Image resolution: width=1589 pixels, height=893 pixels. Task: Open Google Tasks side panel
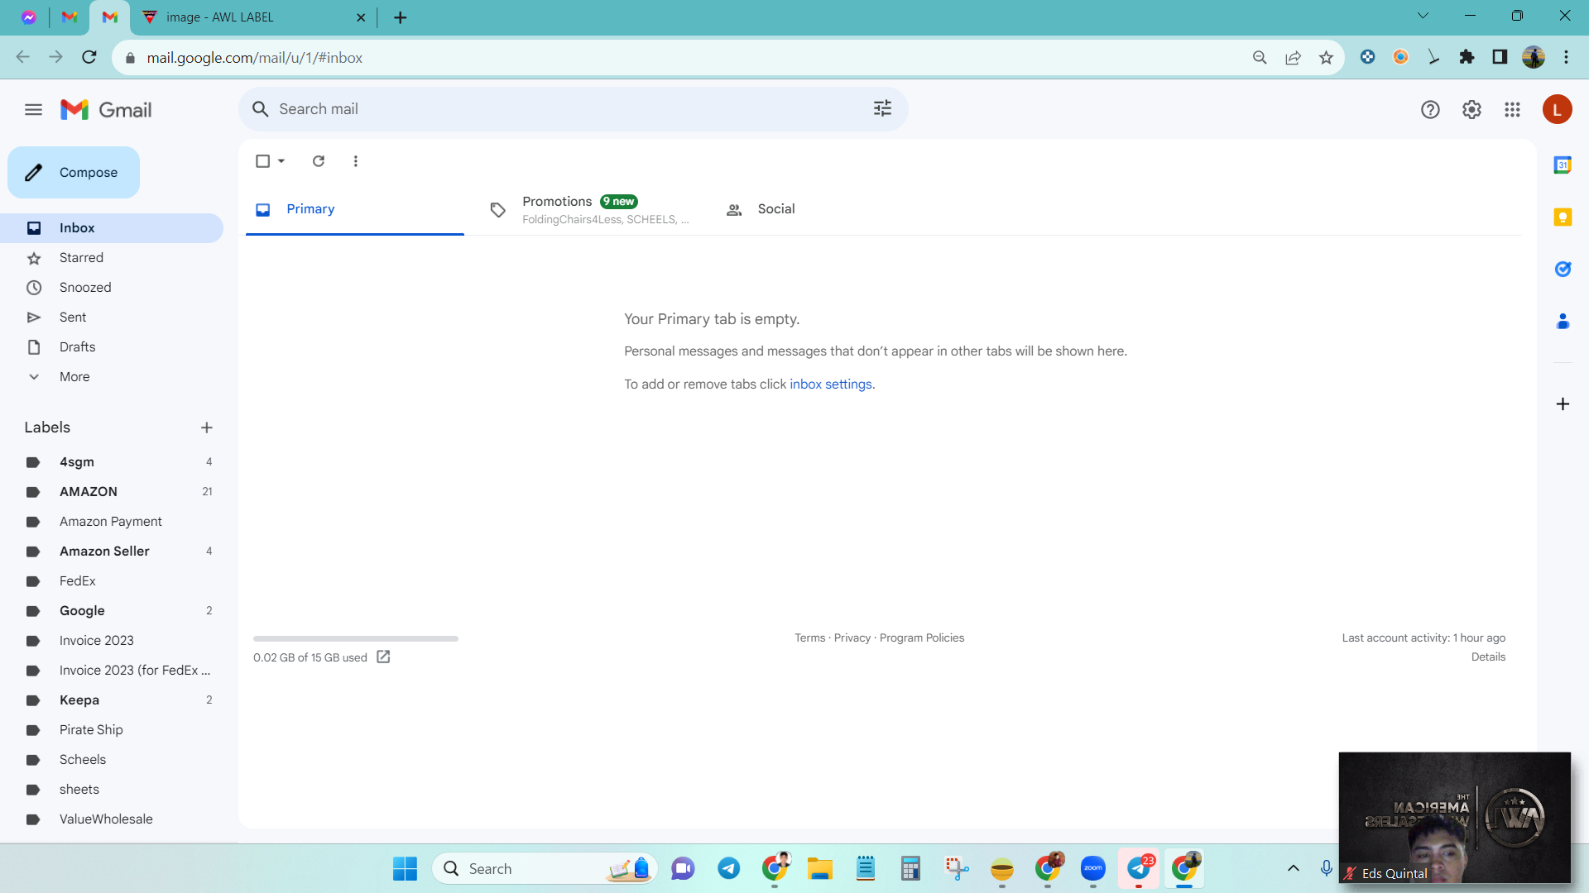point(1563,270)
